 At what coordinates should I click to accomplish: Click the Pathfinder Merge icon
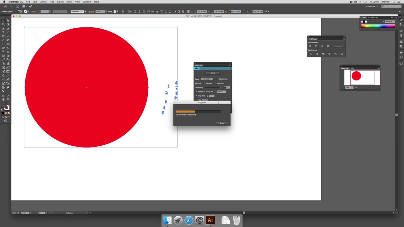tap(323, 54)
